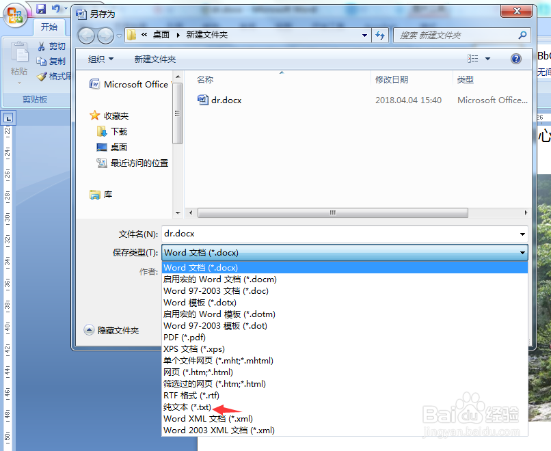Choose 纯文本 (*.txt) save type
This screenshot has height=451, width=551.
(345, 407)
